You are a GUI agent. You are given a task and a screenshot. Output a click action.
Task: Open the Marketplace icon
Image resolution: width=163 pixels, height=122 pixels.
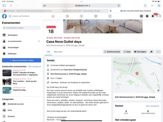coord(96,16)
